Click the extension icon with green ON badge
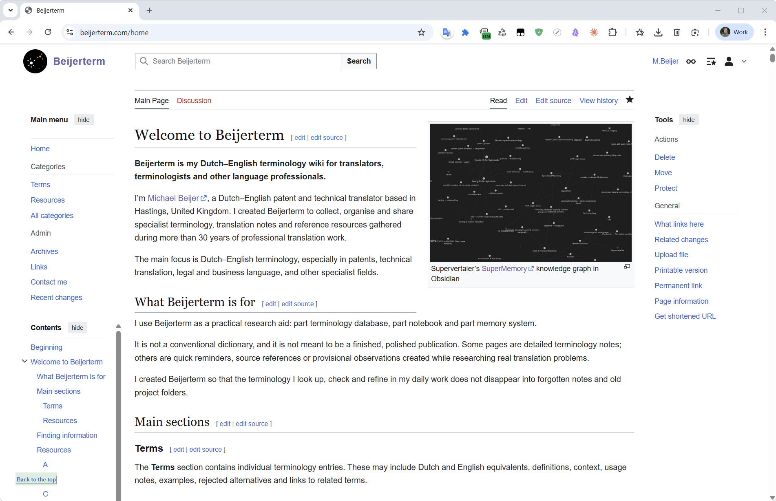 [x=484, y=33]
